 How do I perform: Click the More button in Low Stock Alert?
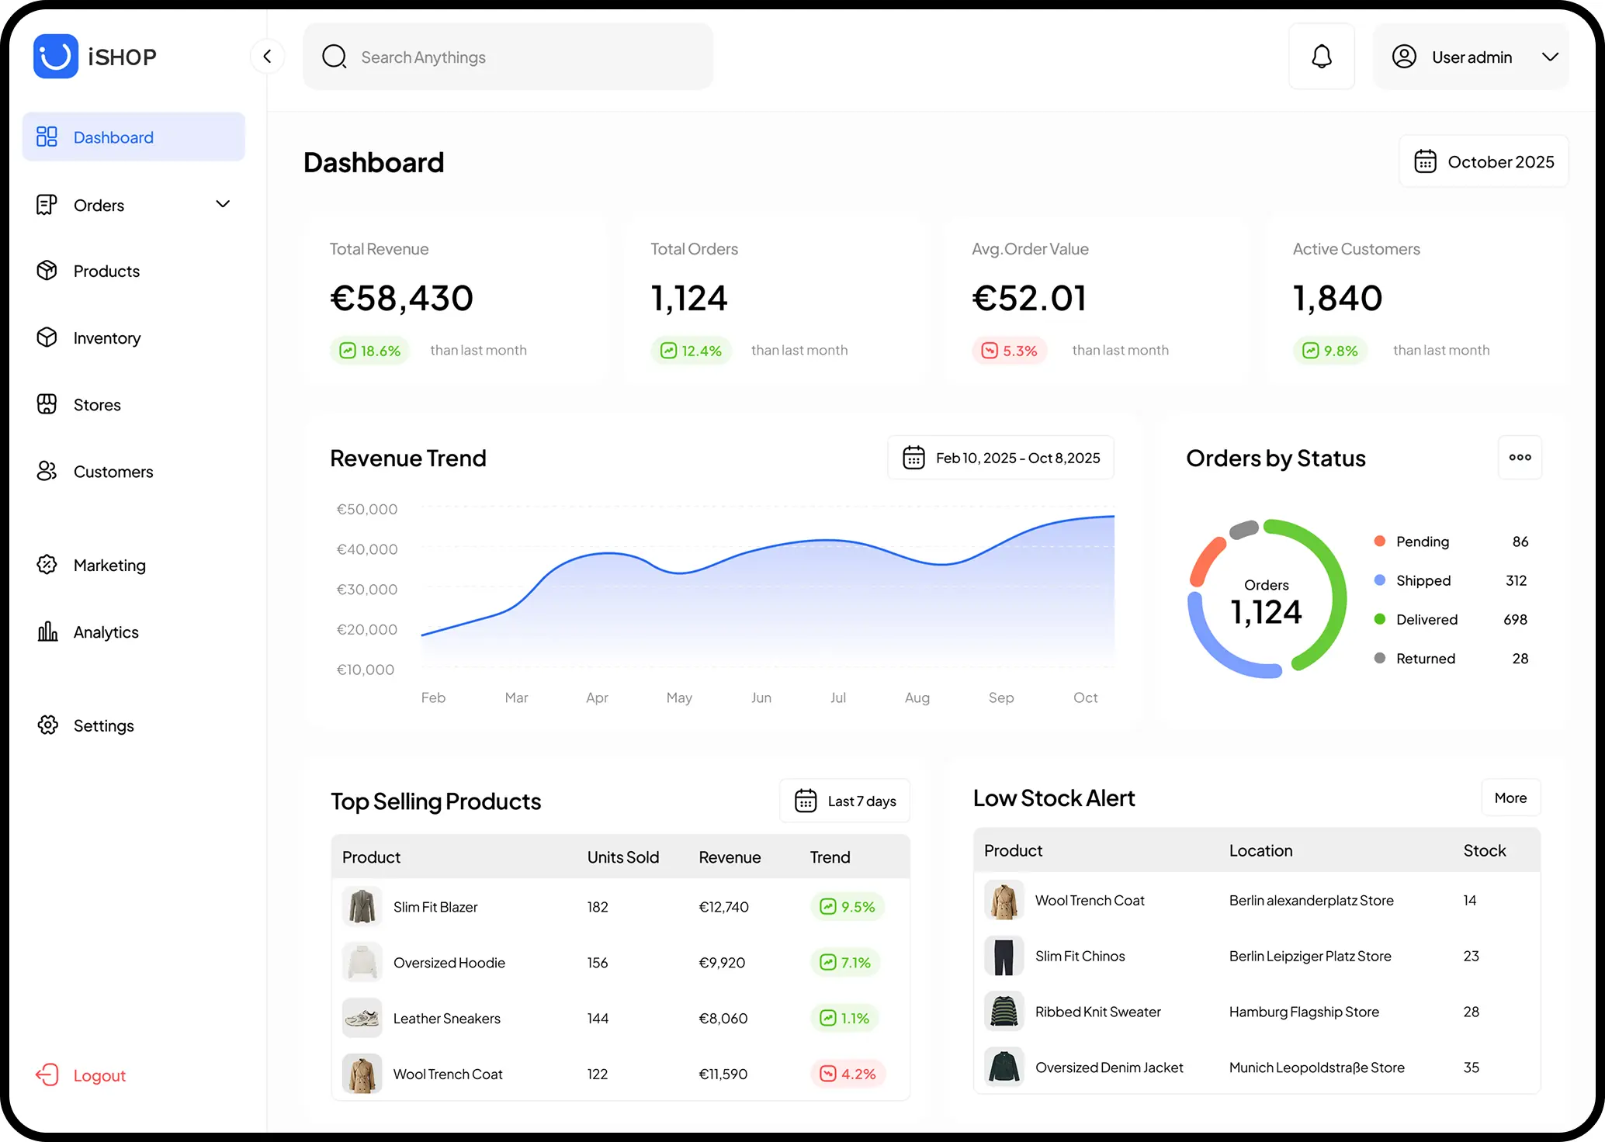click(x=1510, y=798)
